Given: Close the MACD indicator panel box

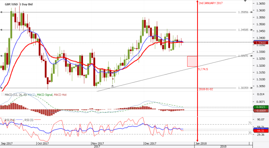Looking at the screenshot, I should (3, 94).
